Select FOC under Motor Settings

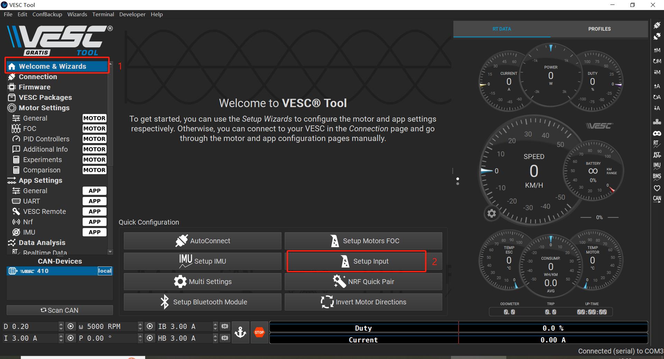[57, 129]
